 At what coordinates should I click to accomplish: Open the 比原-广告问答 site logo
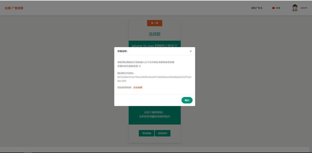[14, 8]
